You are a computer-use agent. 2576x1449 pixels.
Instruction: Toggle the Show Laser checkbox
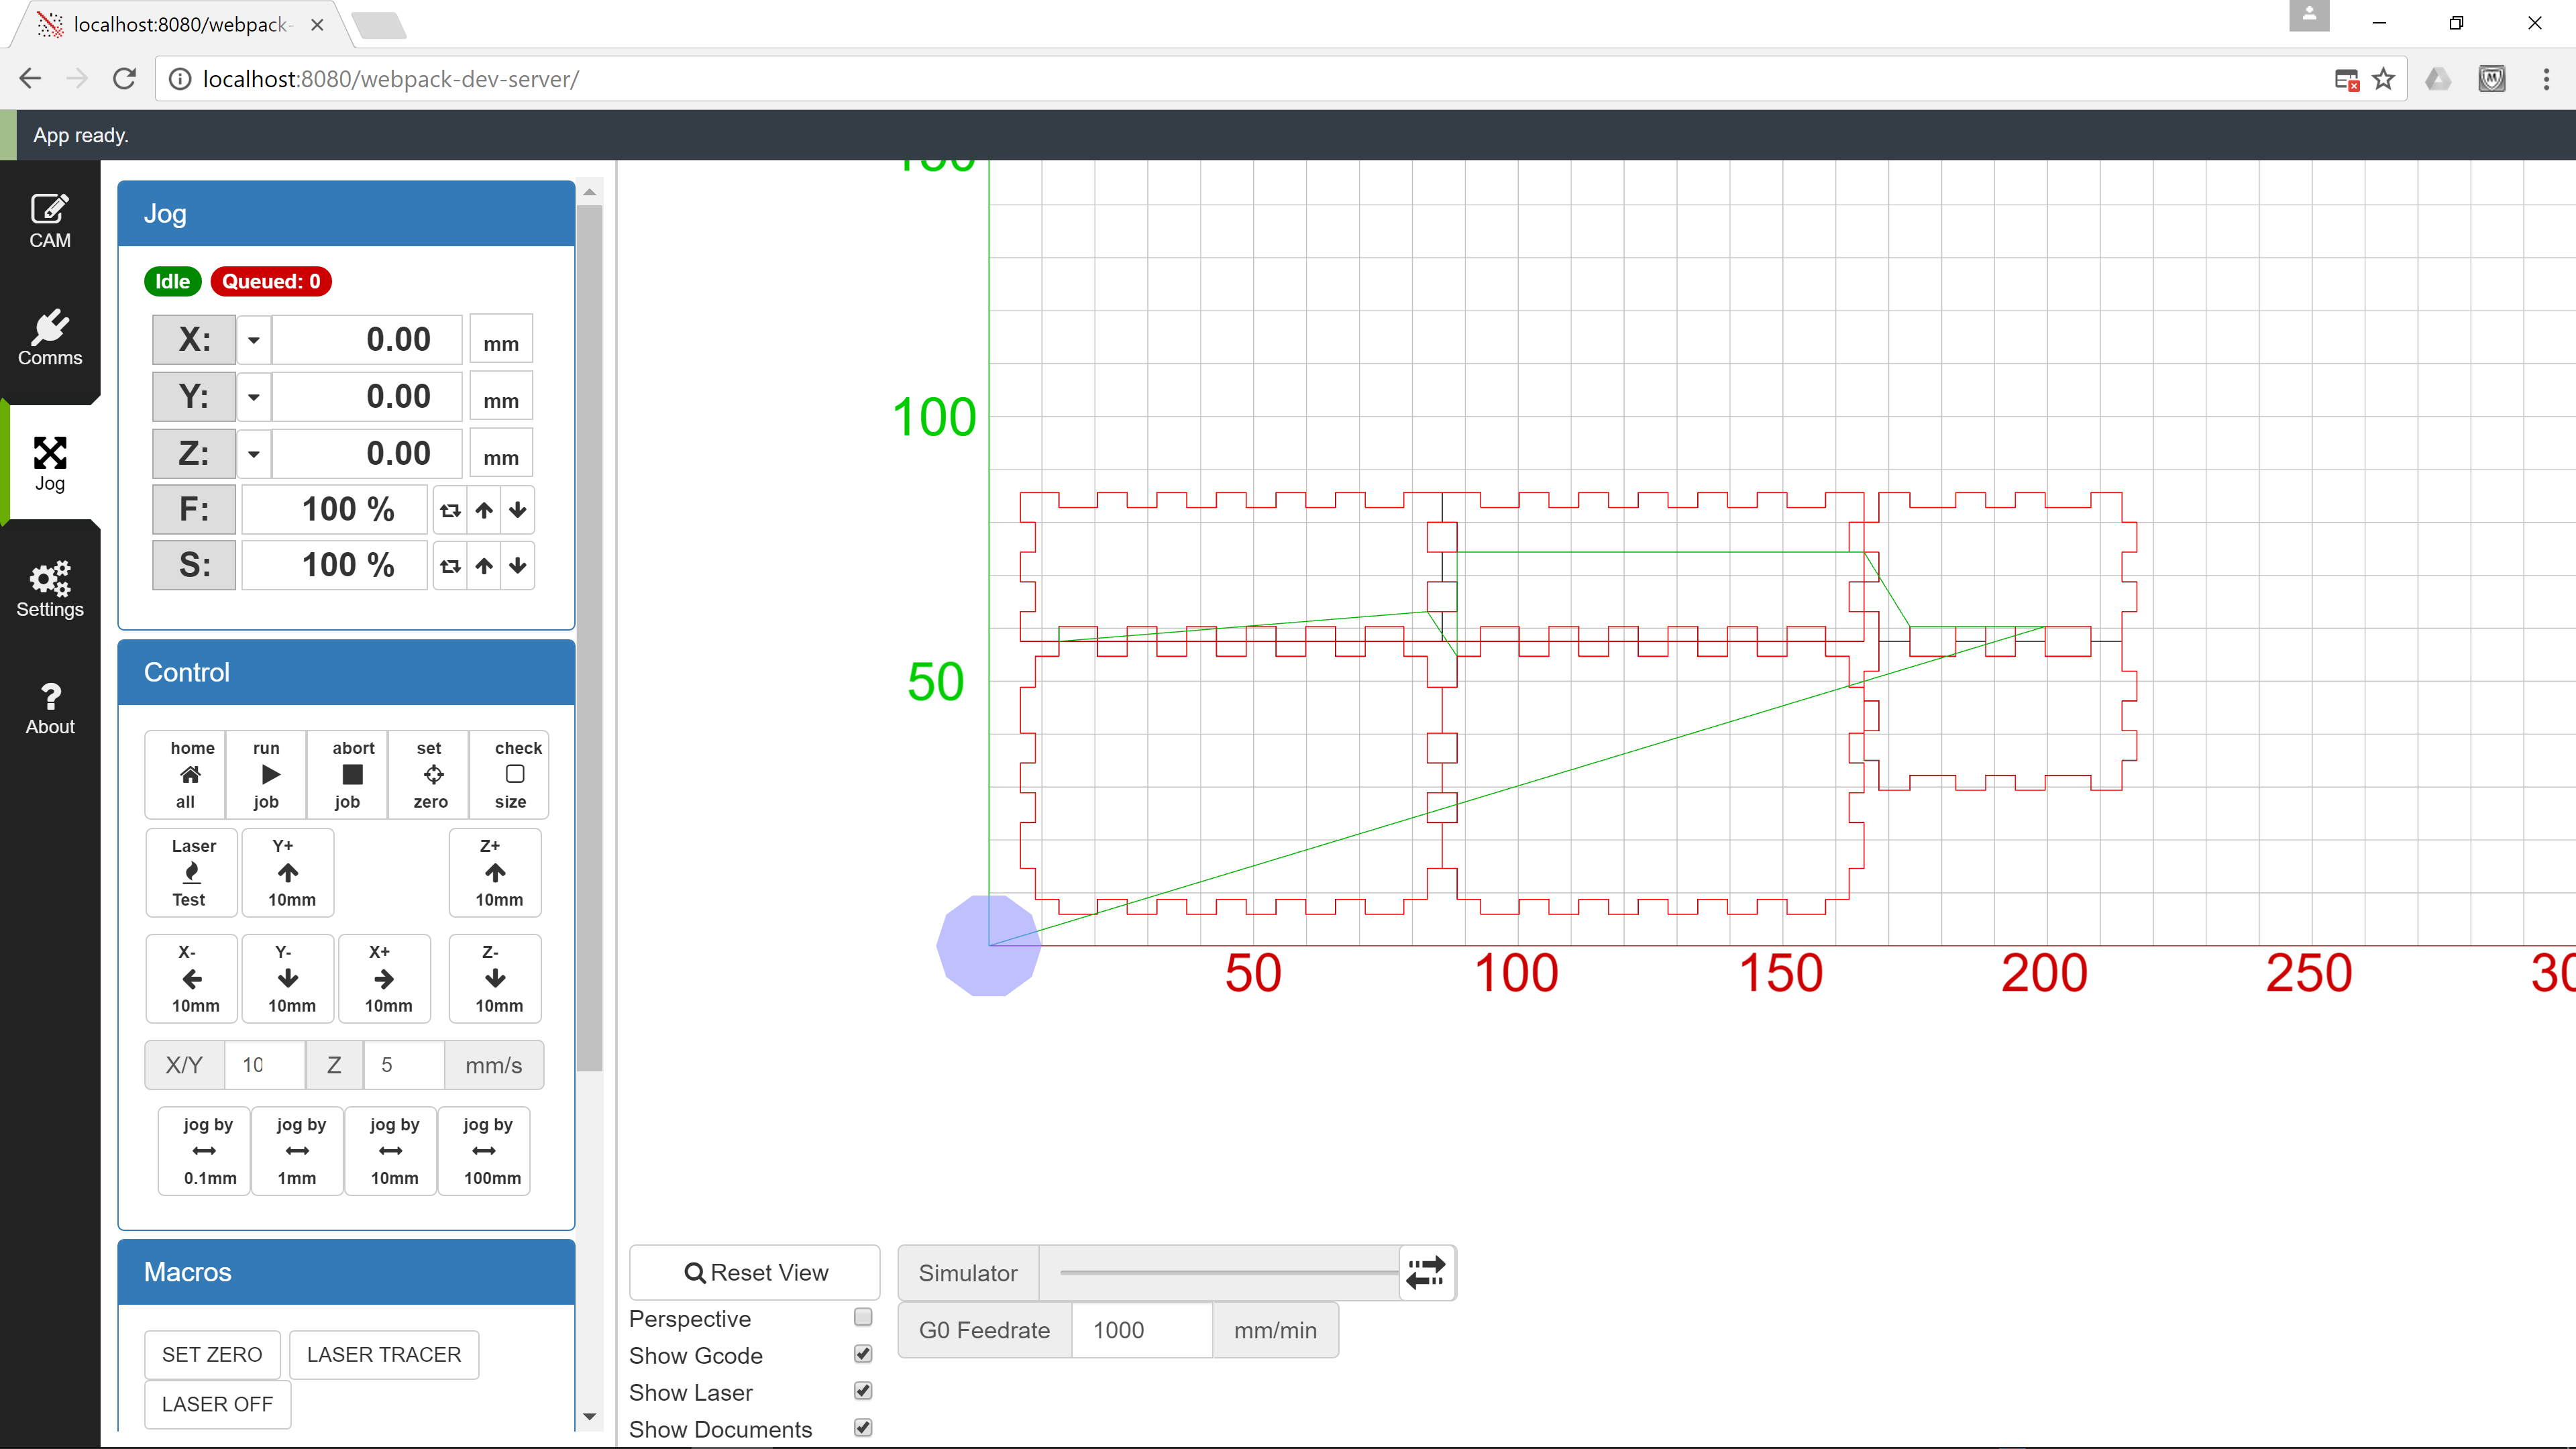tap(862, 1391)
